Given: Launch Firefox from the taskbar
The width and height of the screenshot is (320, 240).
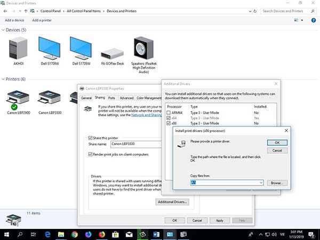Looking at the screenshot, I should [x=102, y=234].
